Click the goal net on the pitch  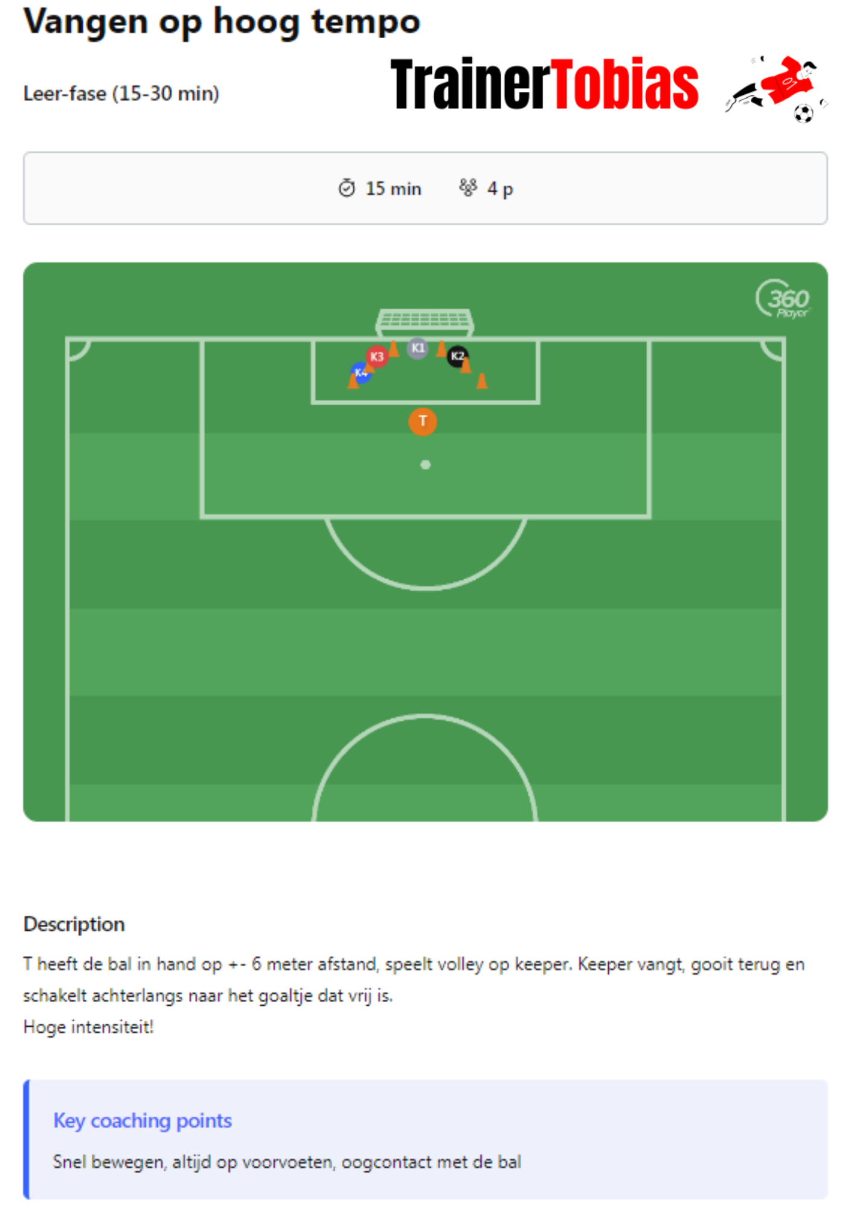pyautogui.click(x=425, y=320)
